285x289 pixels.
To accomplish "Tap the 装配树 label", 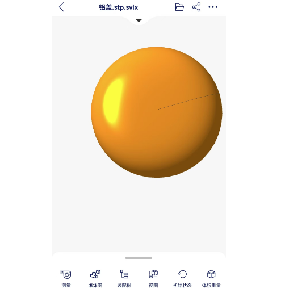I will click(124, 285).
